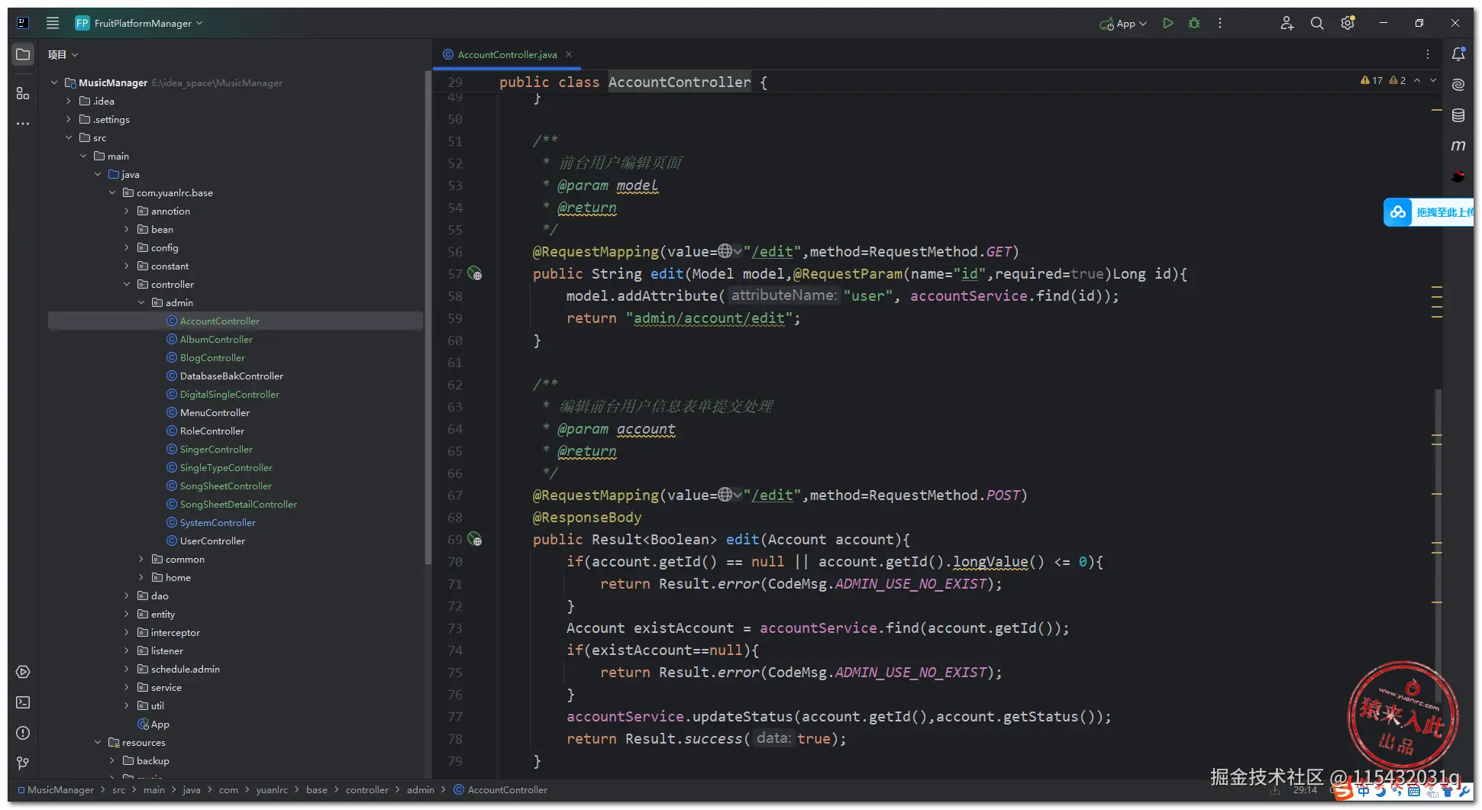1482x810 pixels.
Task: Click the cloud upload floating widget
Action: pyautogui.click(x=1428, y=212)
